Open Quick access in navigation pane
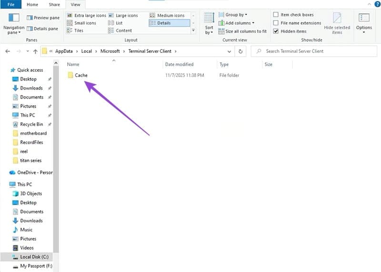381x272 pixels. pos(30,70)
